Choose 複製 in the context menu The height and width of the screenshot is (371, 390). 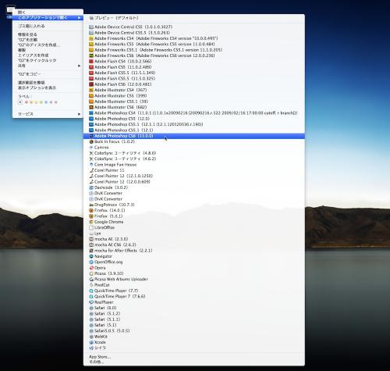click(48, 50)
